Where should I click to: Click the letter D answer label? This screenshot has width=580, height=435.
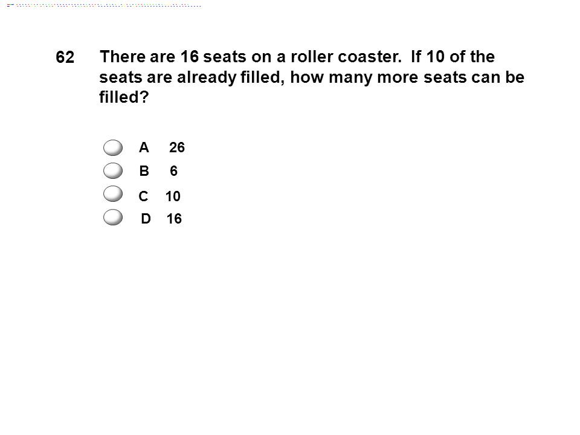pyautogui.click(x=146, y=219)
